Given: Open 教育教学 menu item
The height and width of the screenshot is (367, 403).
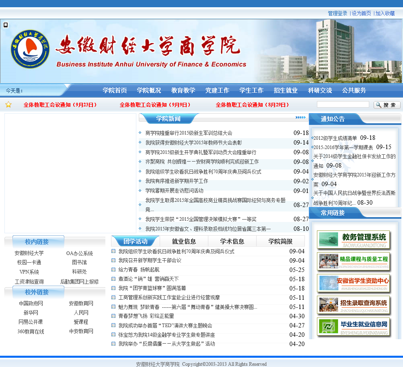Looking at the screenshot, I should click(x=183, y=90).
